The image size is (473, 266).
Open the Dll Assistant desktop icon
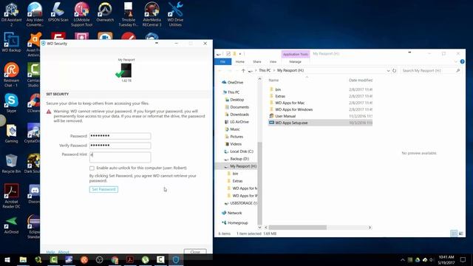click(x=12, y=14)
